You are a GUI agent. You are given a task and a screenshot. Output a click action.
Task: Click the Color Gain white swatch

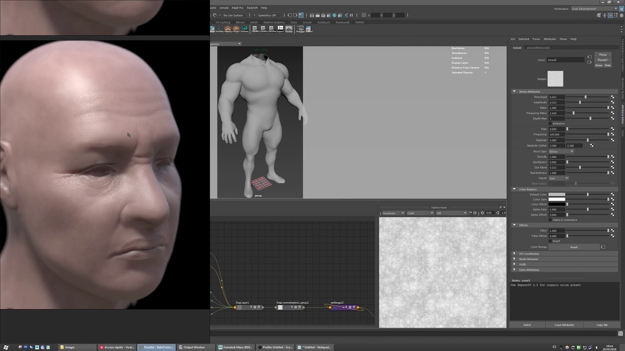557,199
